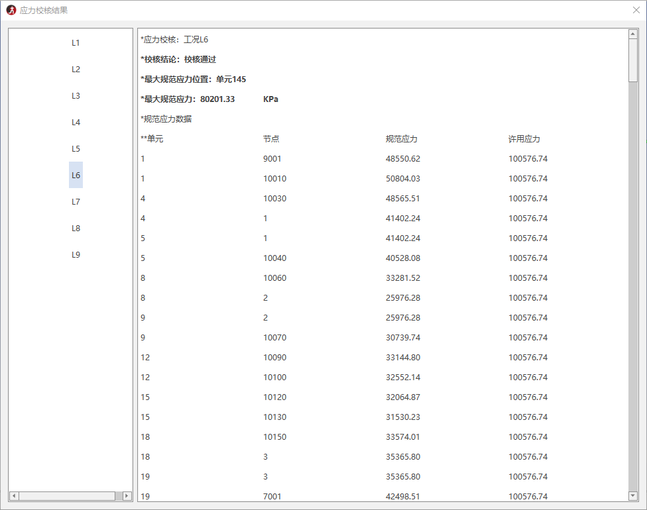Close the 应力校核结果 window
The image size is (647, 510).
pyautogui.click(x=636, y=11)
